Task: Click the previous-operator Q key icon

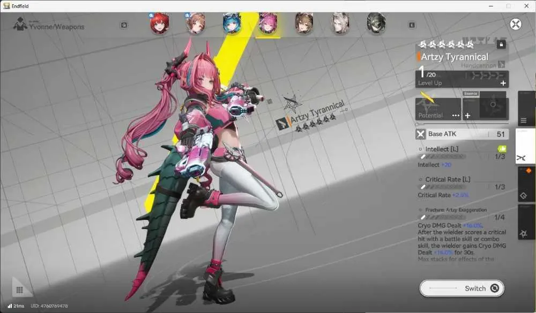Action: click(x=124, y=25)
